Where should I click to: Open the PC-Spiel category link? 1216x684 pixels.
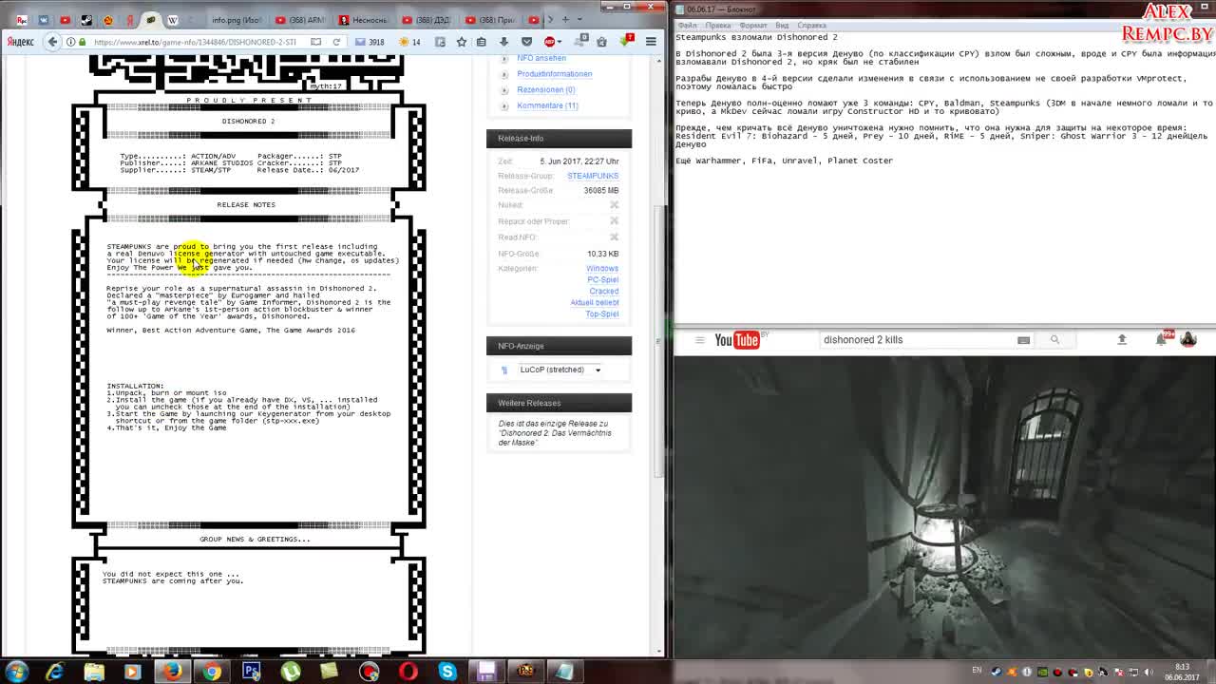pos(603,280)
